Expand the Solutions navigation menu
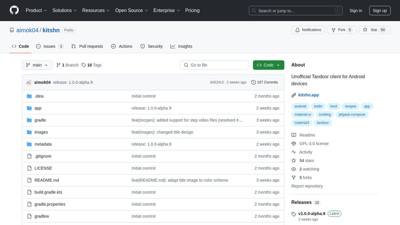Image resolution: width=400 pixels, height=225 pixels. [x=64, y=10]
